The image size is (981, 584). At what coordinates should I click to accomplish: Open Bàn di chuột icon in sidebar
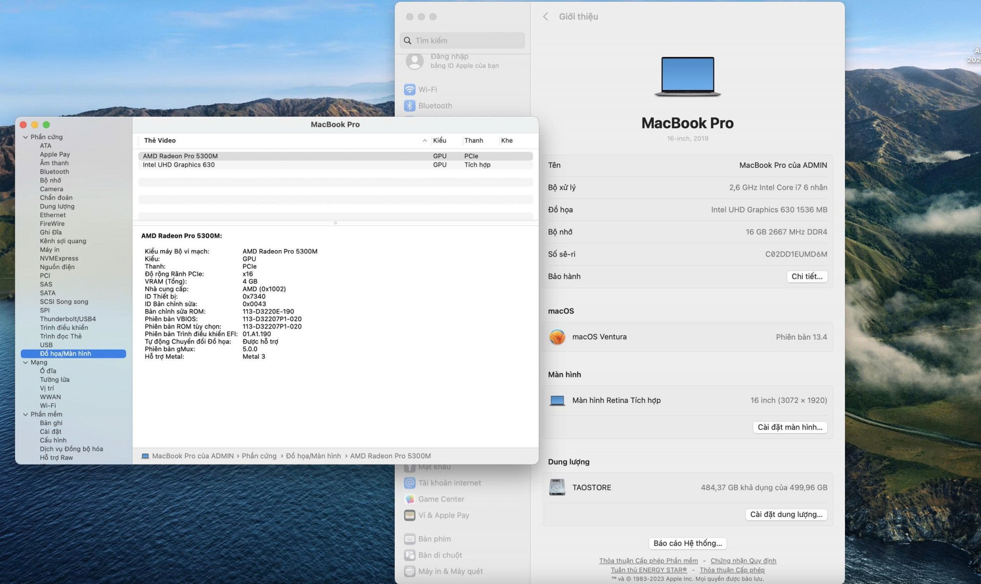point(410,555)
